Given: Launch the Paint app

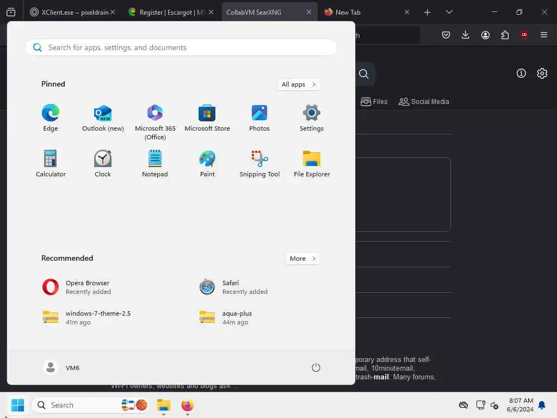Looking at the screenshot, I should [207, 164].
